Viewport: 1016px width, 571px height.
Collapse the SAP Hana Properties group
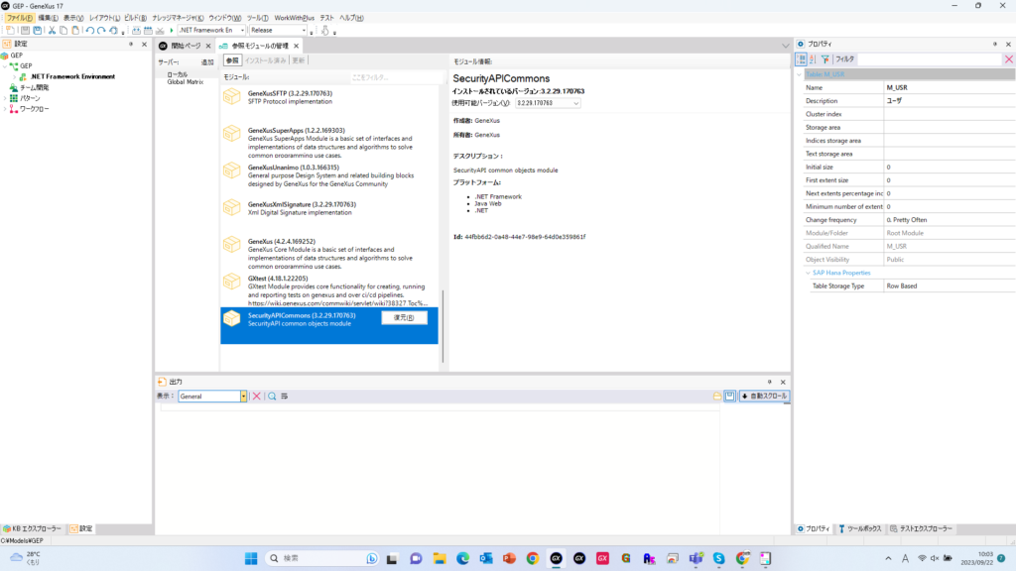pyautogui.click(x=808, y=274)
